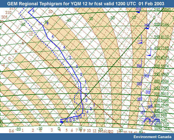Select the '350 8117' pressure level label
This screenshot has width=174, height=140.
(162, 37)
